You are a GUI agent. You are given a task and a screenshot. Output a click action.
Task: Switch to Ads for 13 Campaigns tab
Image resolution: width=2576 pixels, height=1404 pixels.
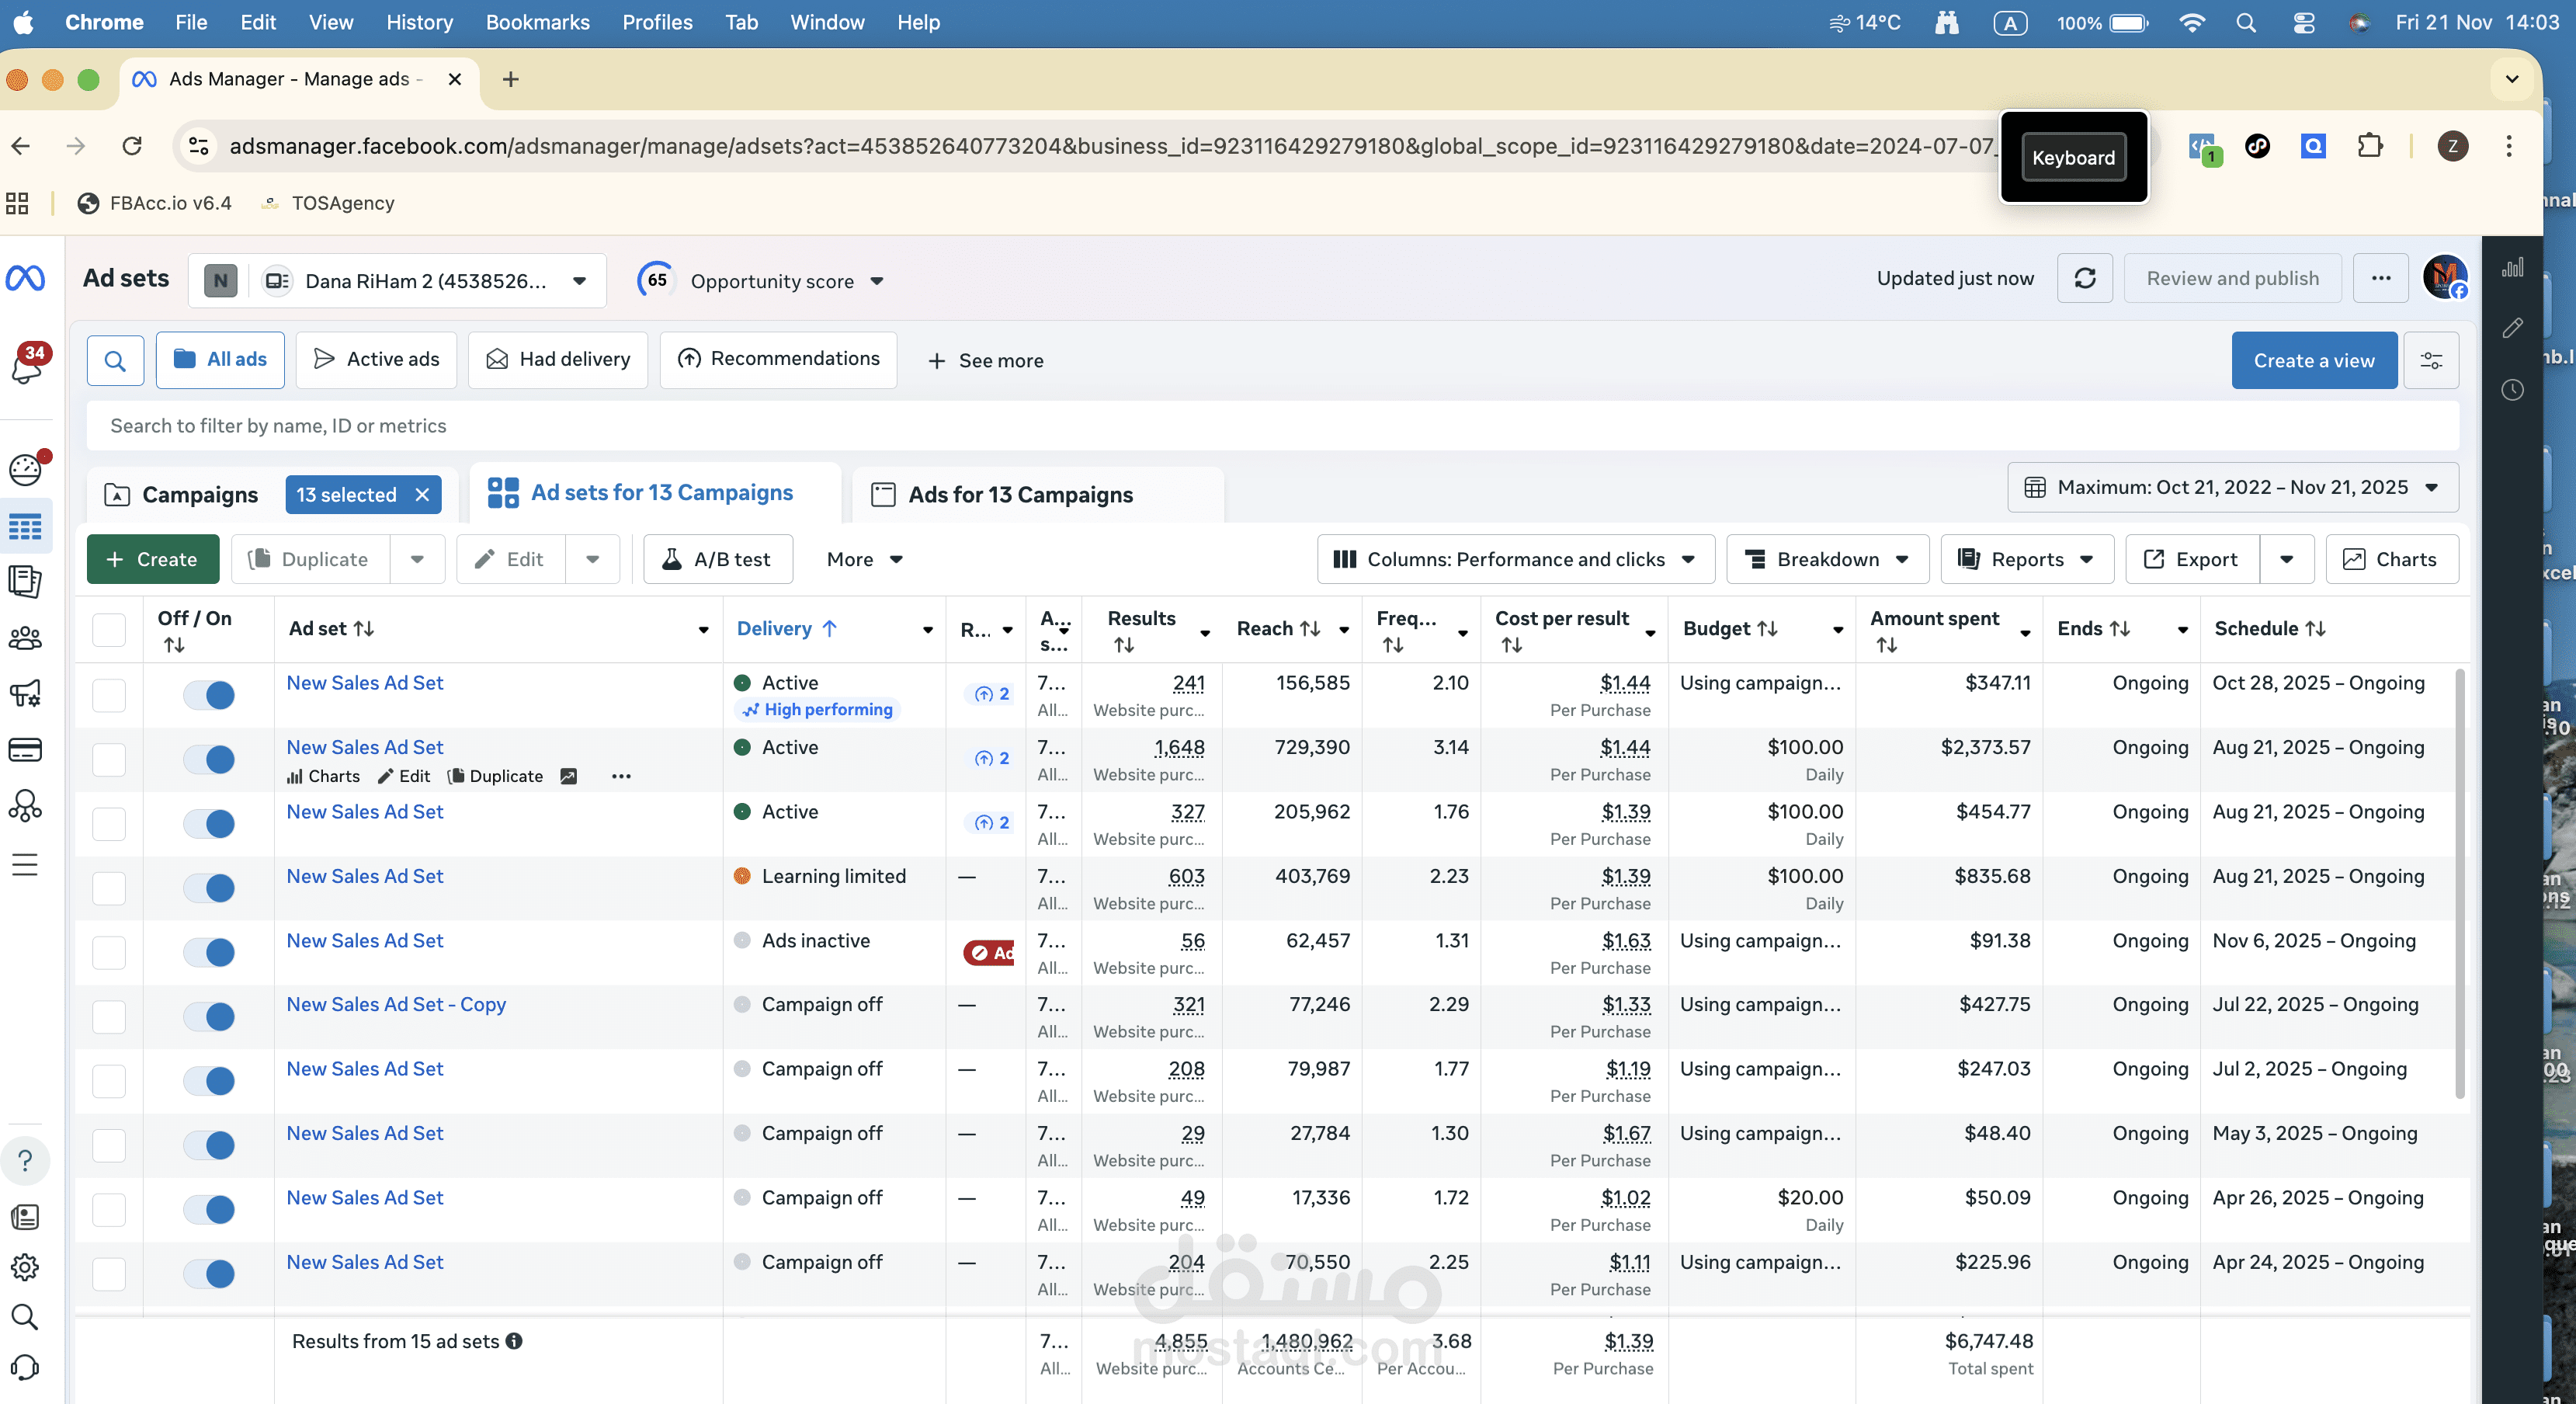1020,494
